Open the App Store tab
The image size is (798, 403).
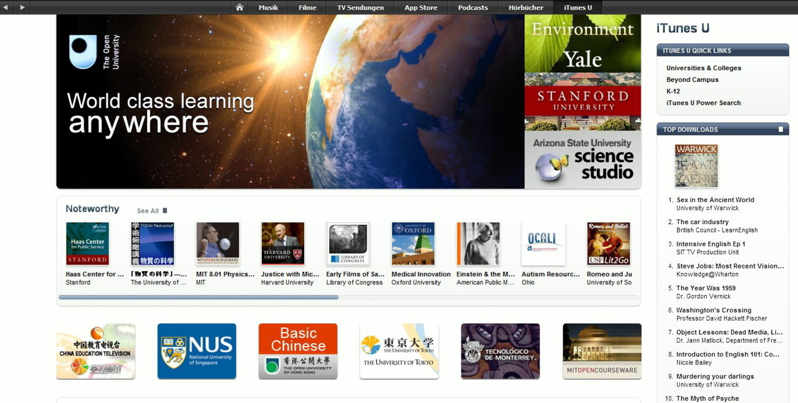click(x=421, y=7)
